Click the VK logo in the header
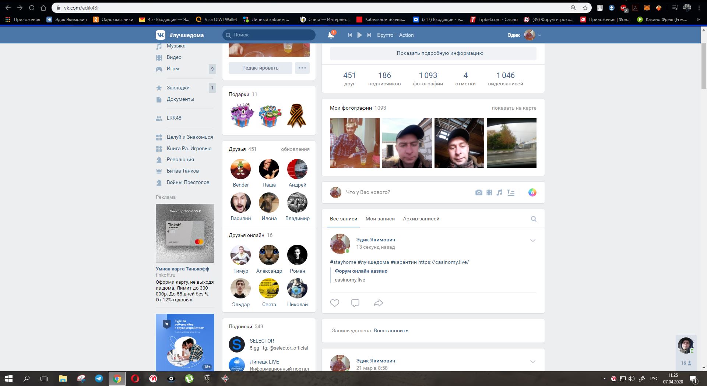Viewport: 707px width, 386px height. click(161, 35)
